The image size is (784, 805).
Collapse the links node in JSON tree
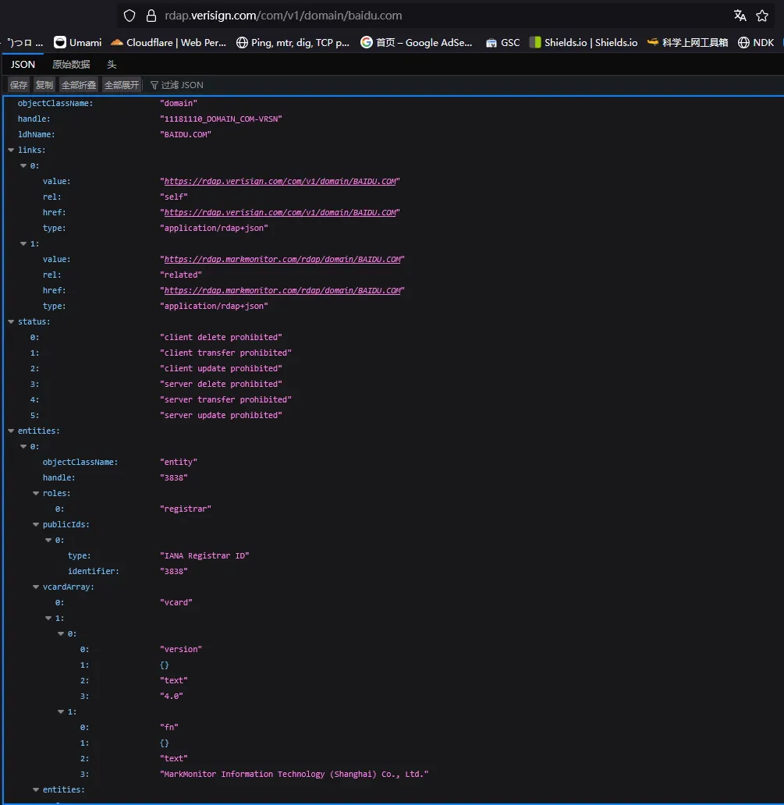pyautogui.click(x=11, y=150)
